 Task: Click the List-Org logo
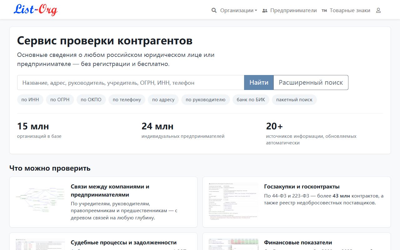tap(35, 10)
